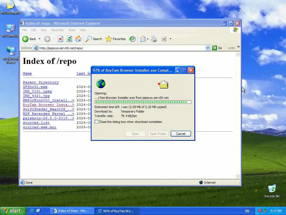Click the 5:17 AM taskbar clock
Image resolution: width=286 pixels, height=215 pixels.
[x=276, y=211]
